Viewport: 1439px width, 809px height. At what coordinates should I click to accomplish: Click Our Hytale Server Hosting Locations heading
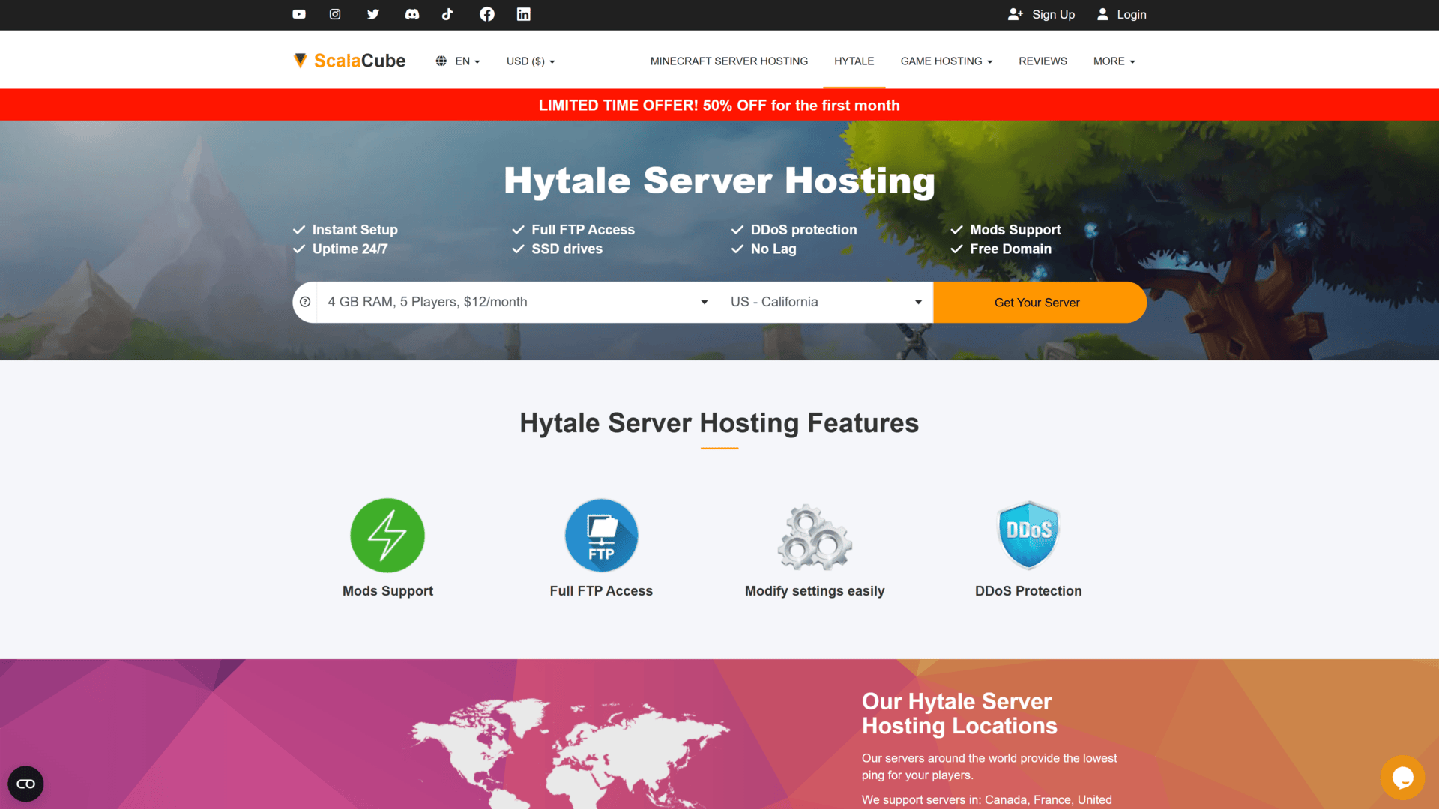coord(959,713)
